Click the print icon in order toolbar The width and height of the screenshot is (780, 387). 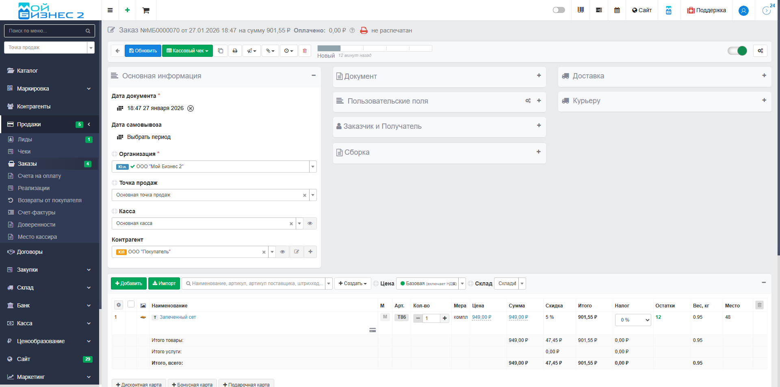[235, 51]
